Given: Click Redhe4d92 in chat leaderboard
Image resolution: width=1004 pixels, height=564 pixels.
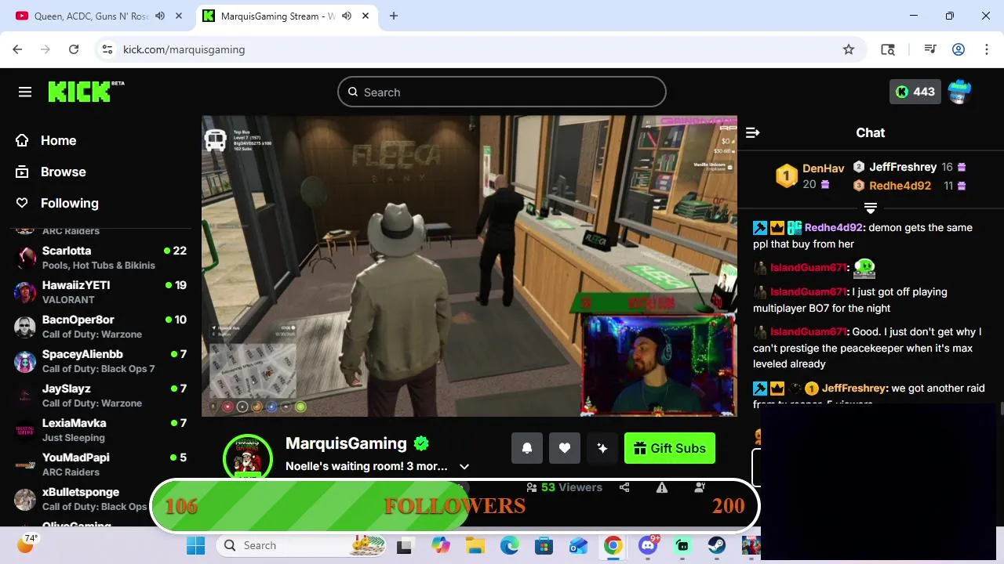Looking at the screenshot, I should (x=900, y=186).
